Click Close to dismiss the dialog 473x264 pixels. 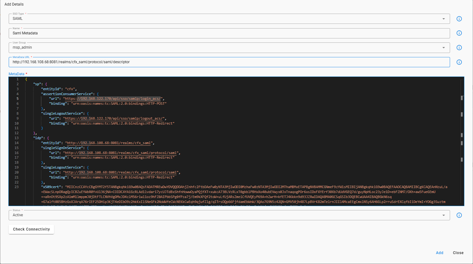point(458,253)
